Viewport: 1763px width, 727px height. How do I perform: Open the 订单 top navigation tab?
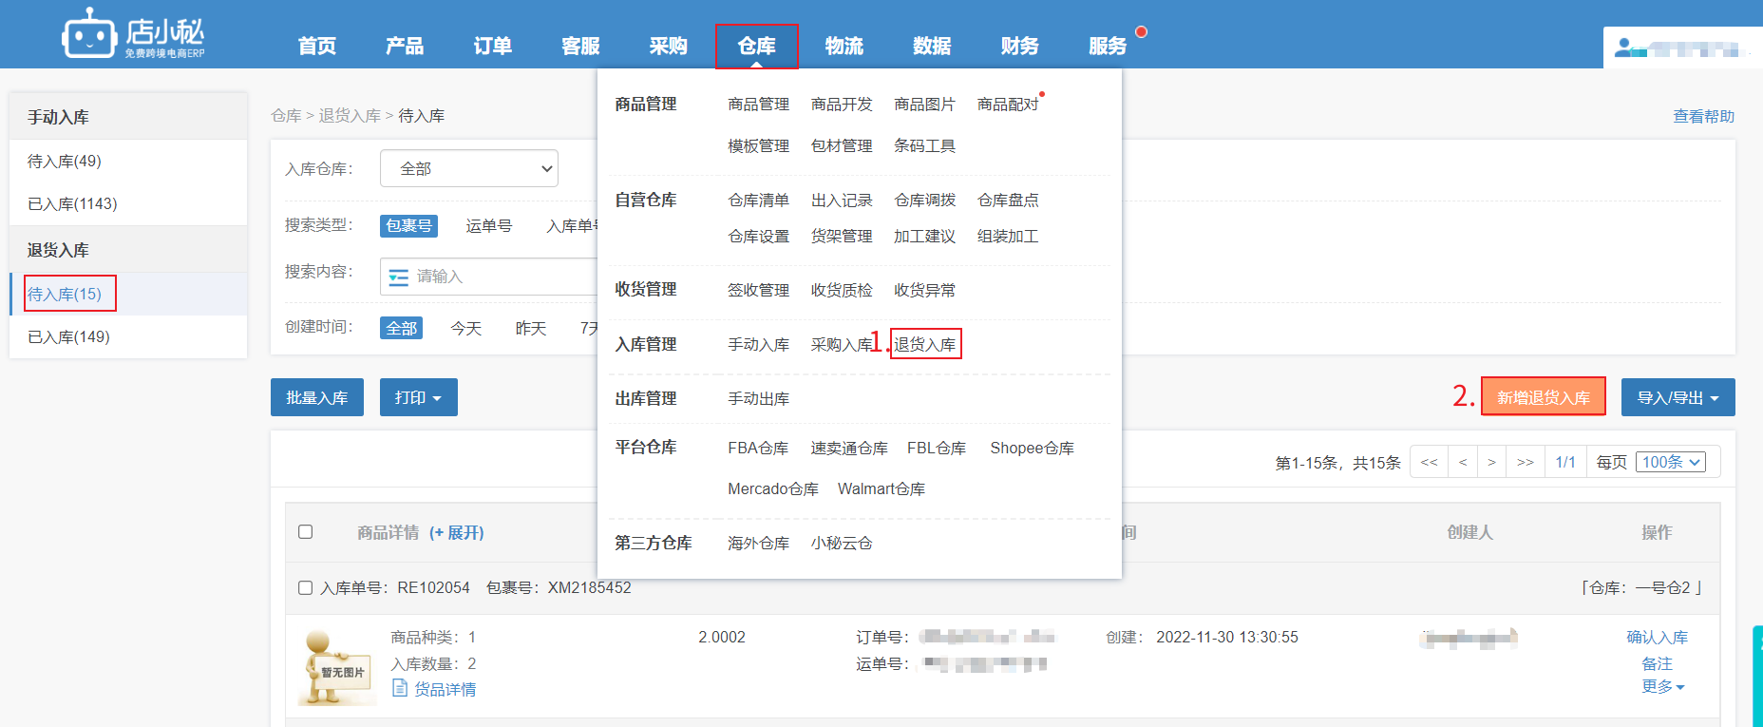click(492, 46)
